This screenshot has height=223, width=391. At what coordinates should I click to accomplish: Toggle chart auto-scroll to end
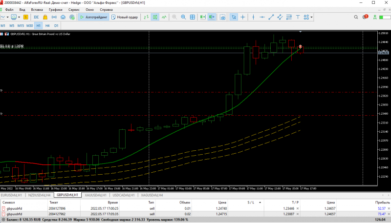point(203,17)
